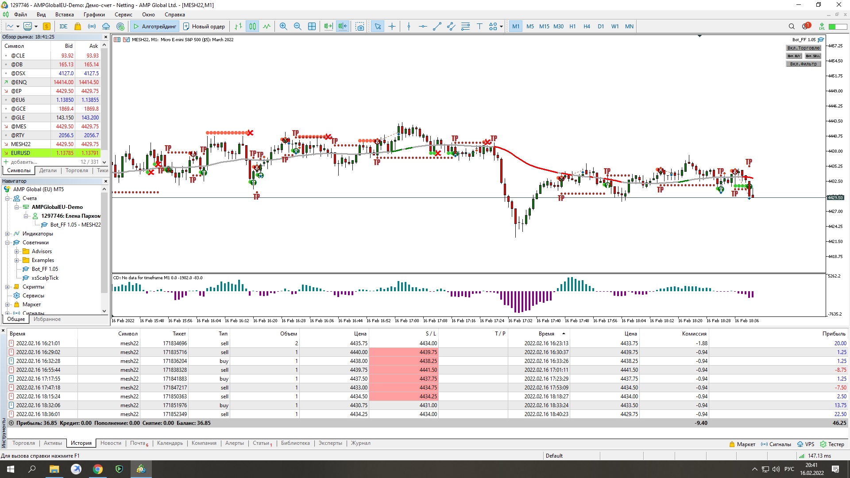850x478 pixels.
Task: Collapse the Советники tree node
Action: point(8,243)
